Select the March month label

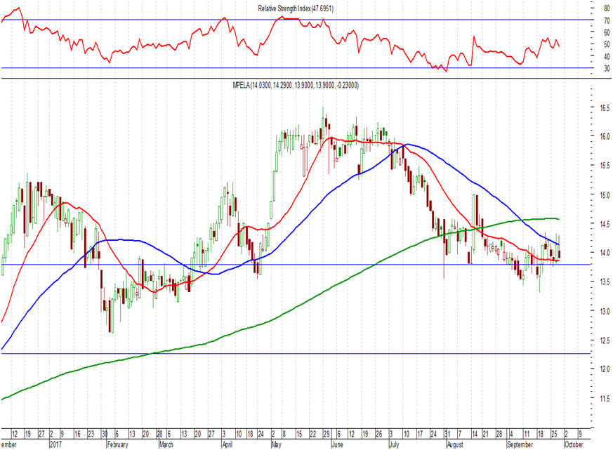click(x=166, y=445)
